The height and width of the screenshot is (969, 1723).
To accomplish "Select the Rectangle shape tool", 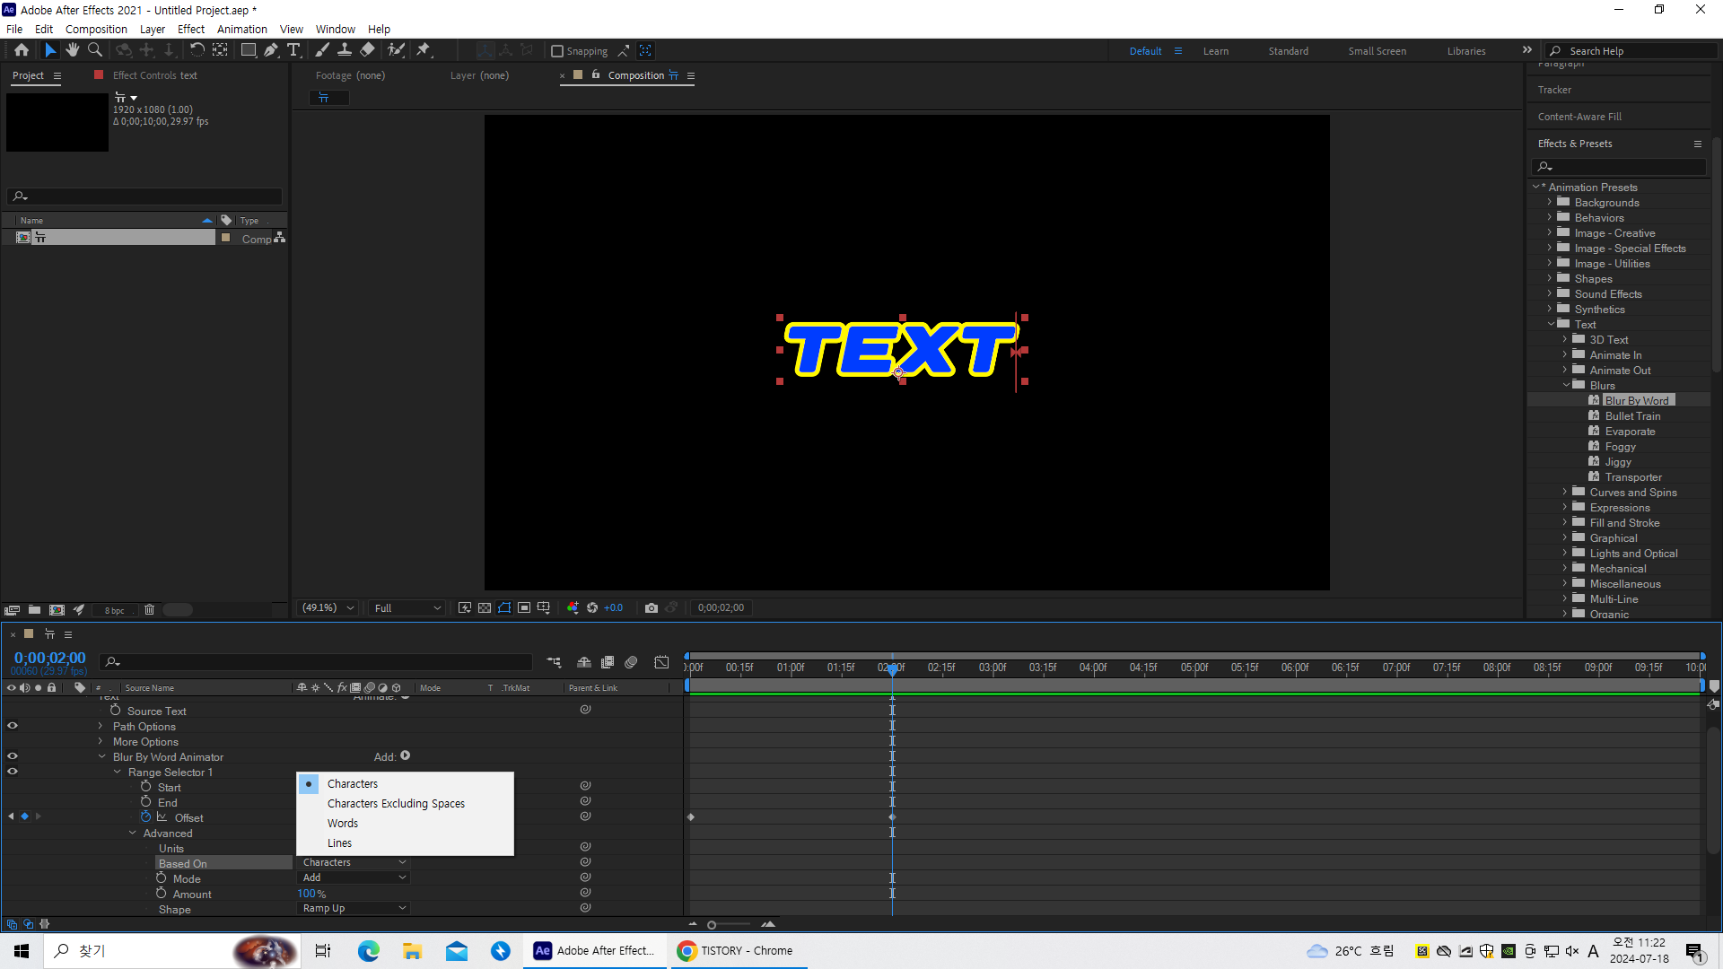I will click(x=249, y=50).
